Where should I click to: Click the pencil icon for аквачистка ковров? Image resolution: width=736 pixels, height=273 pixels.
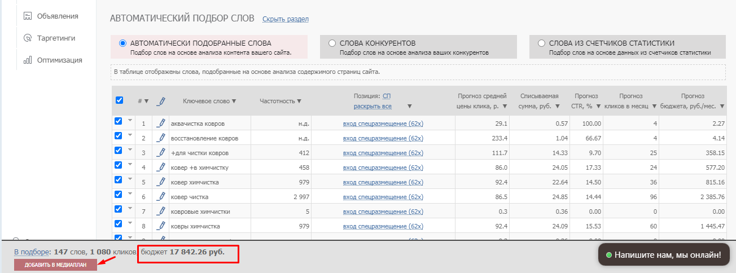(161, 123)
